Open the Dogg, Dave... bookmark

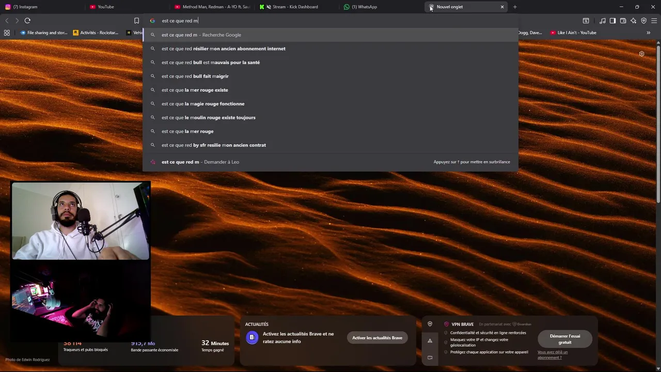530,33
